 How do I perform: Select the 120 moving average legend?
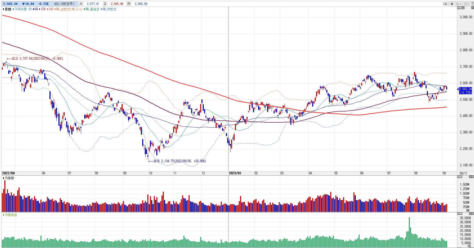click(x=43, y=9)
